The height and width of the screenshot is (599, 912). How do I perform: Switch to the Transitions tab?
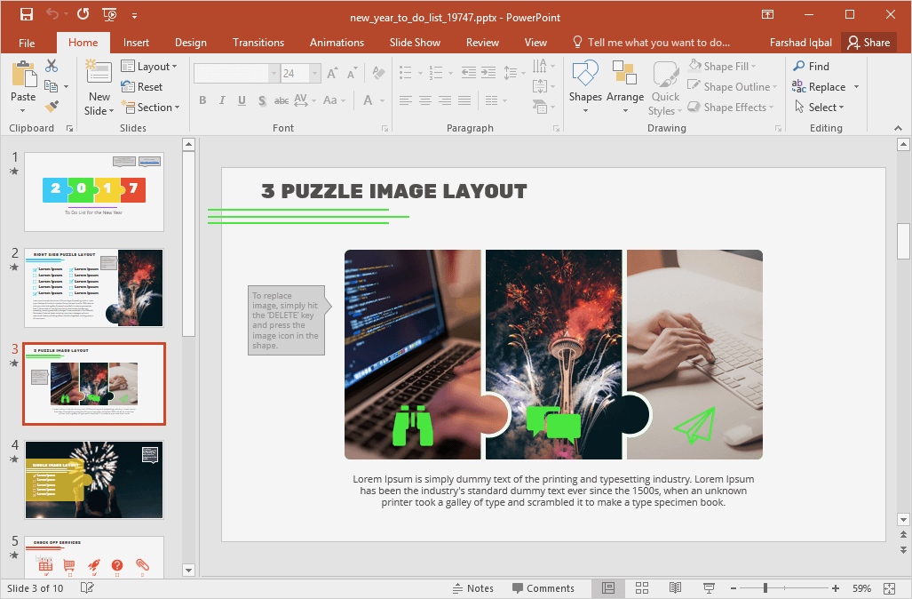[258, 43]
